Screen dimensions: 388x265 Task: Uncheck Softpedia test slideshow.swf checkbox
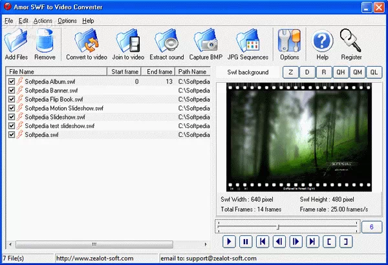[12, 125]
